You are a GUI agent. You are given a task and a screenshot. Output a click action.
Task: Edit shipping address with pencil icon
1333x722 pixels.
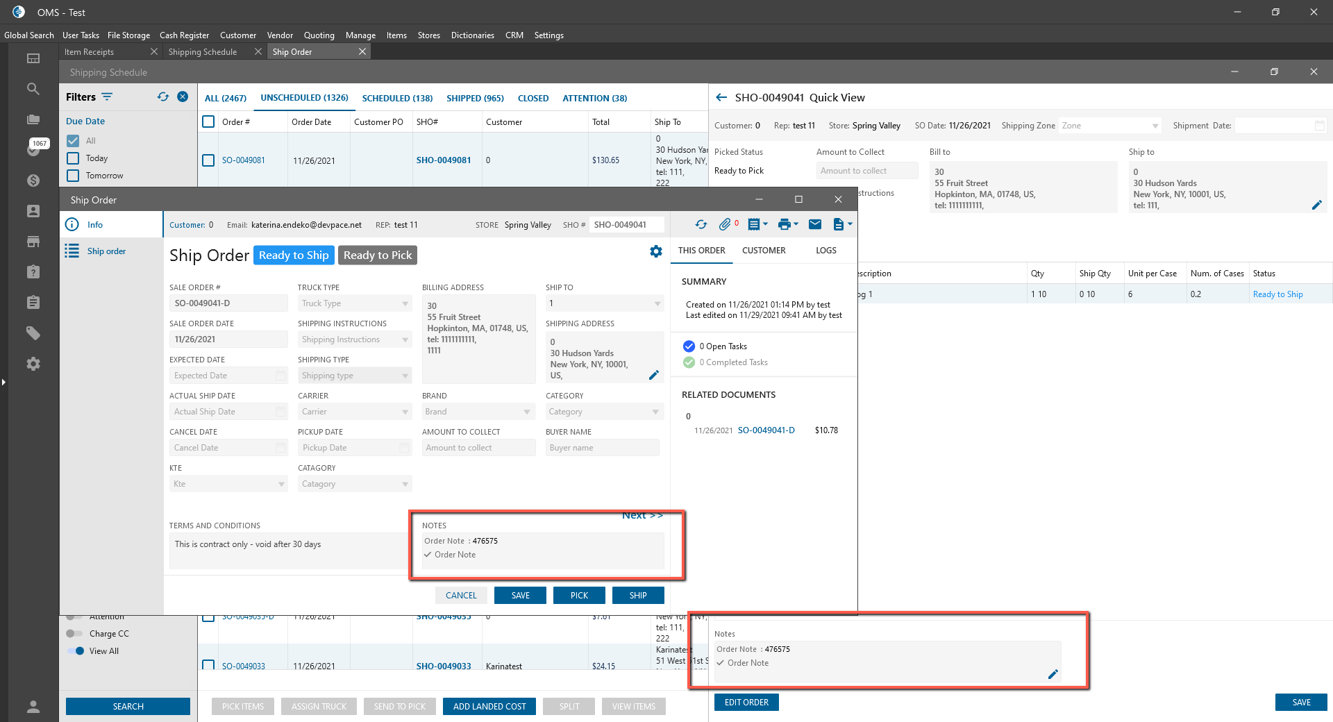click(x=653, y=375)
